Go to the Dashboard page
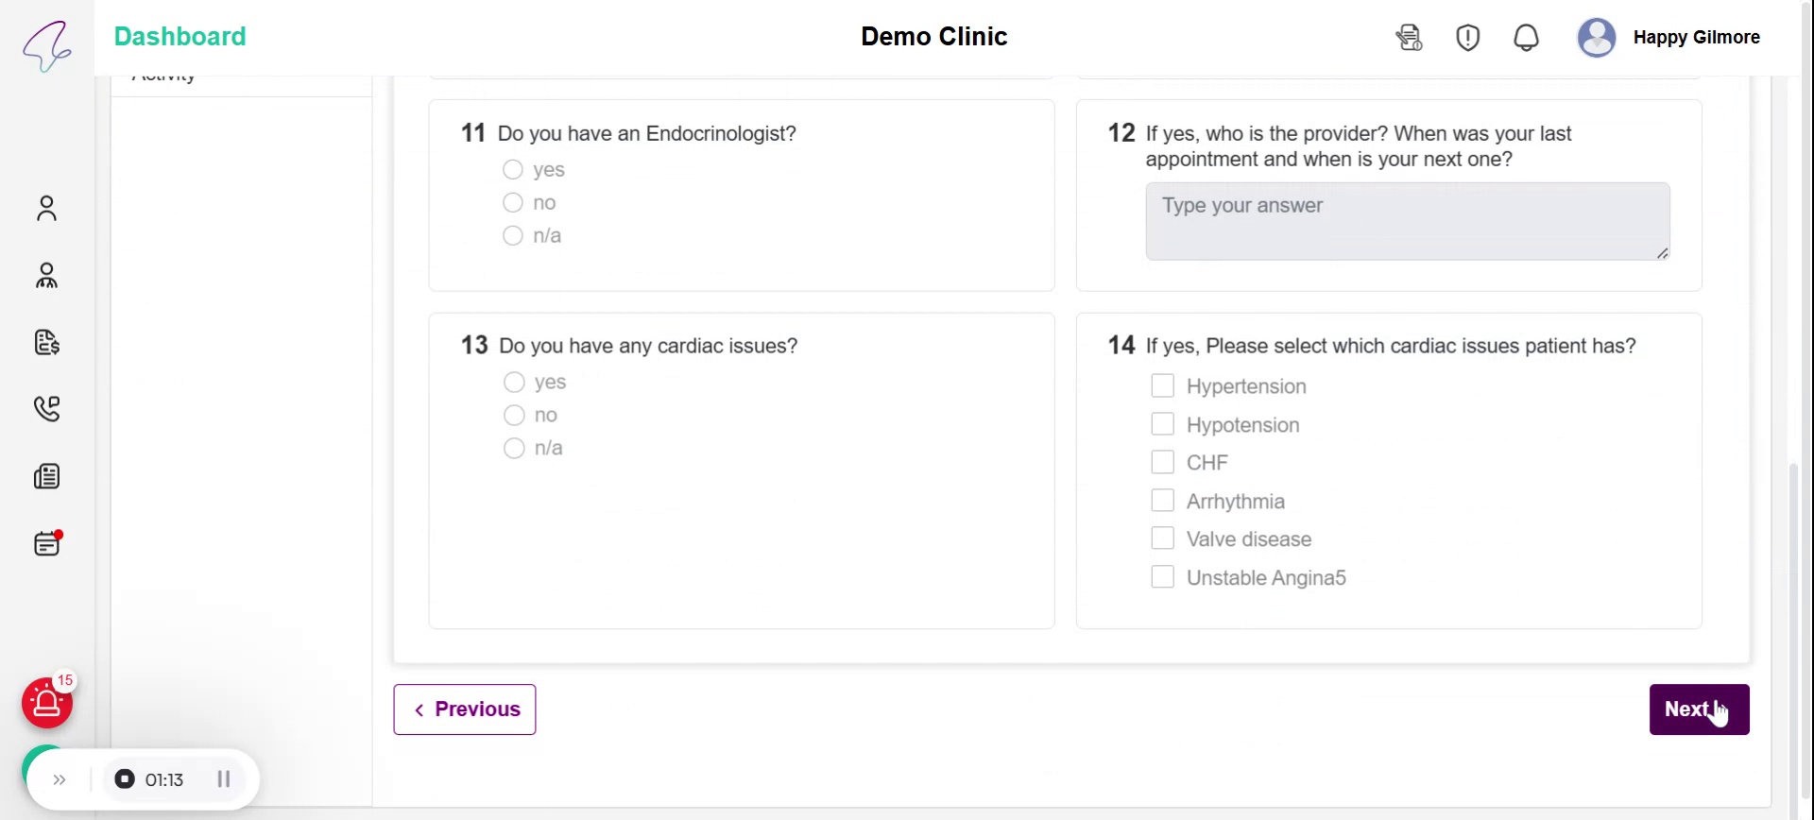 [x=180, y=37]
